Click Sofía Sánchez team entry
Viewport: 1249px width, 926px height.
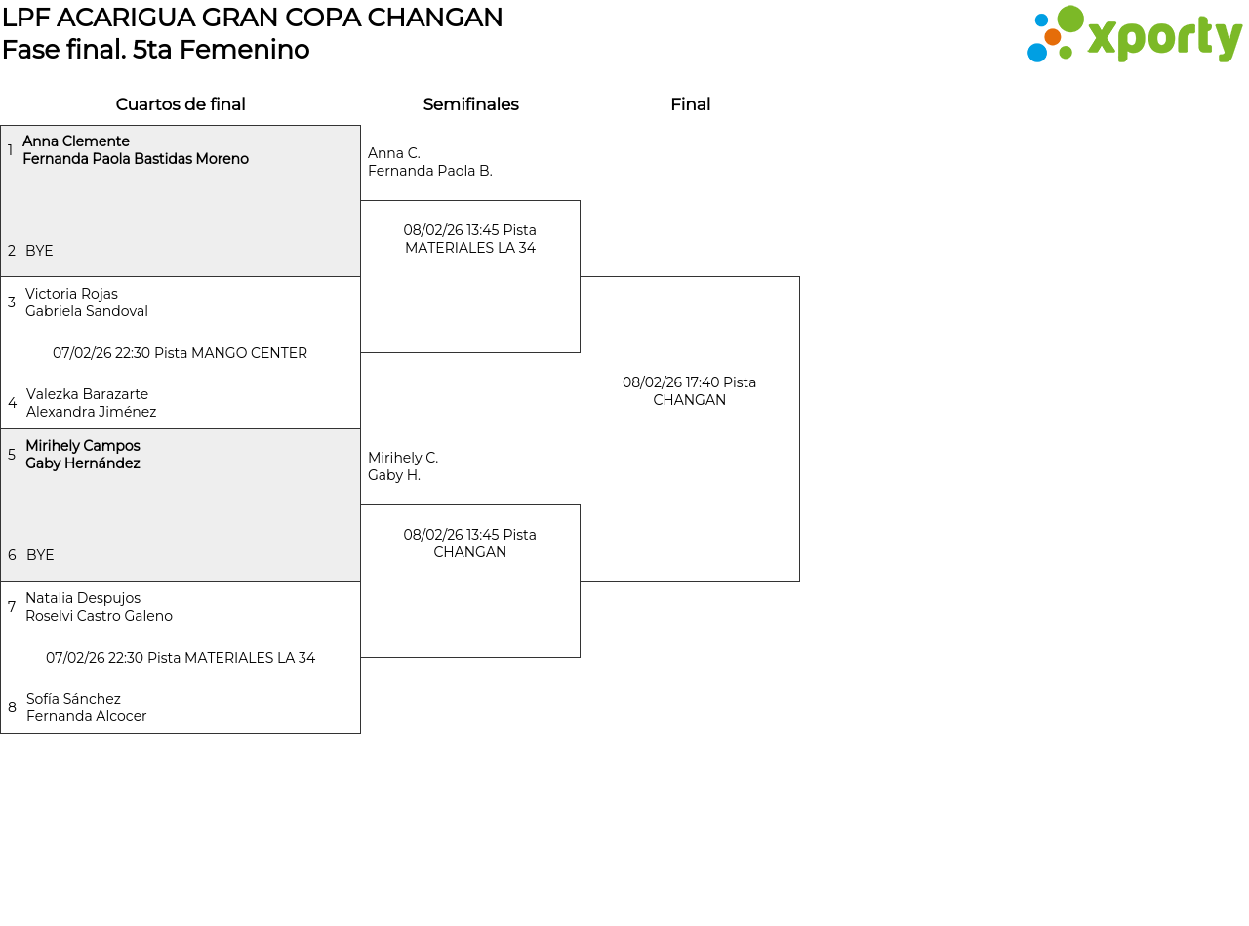point(86,707)
